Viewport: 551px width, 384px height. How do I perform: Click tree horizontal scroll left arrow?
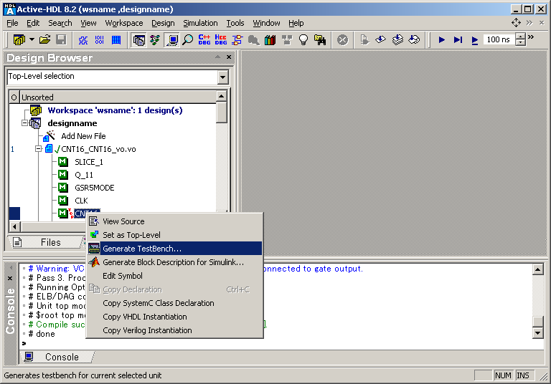click(14, 227)
